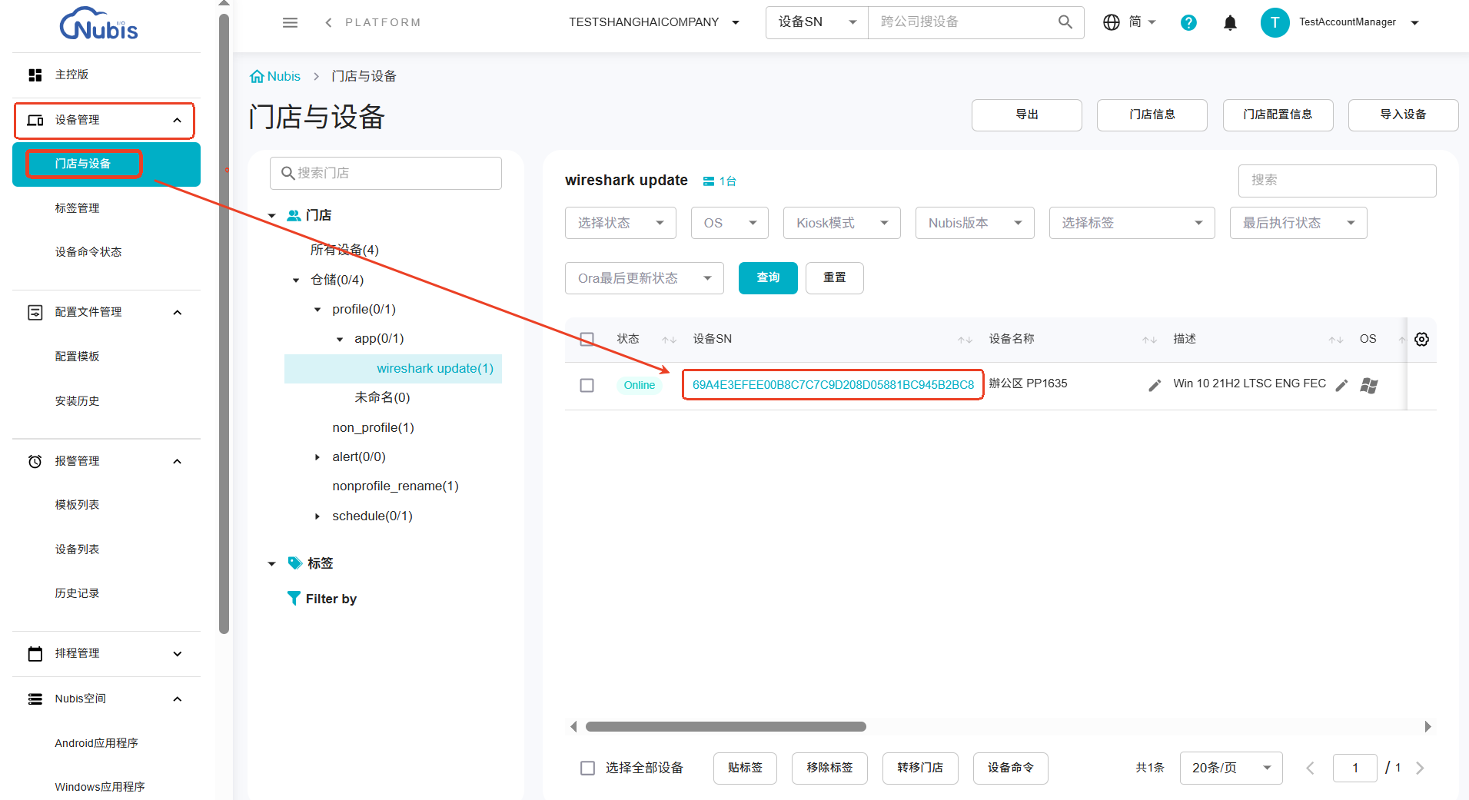Open device SN 69A4E3EFEE00B8C7 link
1469x800 pixels.
click(x=833, y=385)
